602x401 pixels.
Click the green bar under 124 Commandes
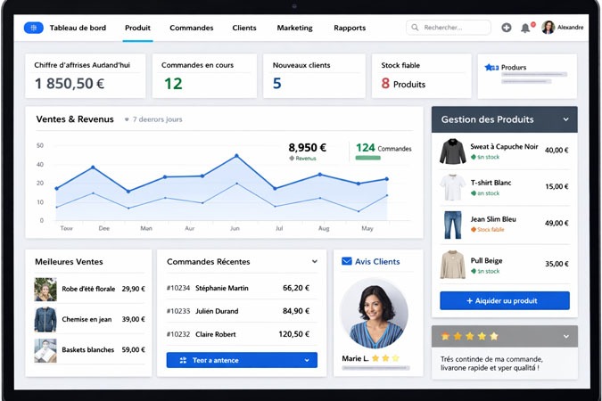(x=367, y=158)
